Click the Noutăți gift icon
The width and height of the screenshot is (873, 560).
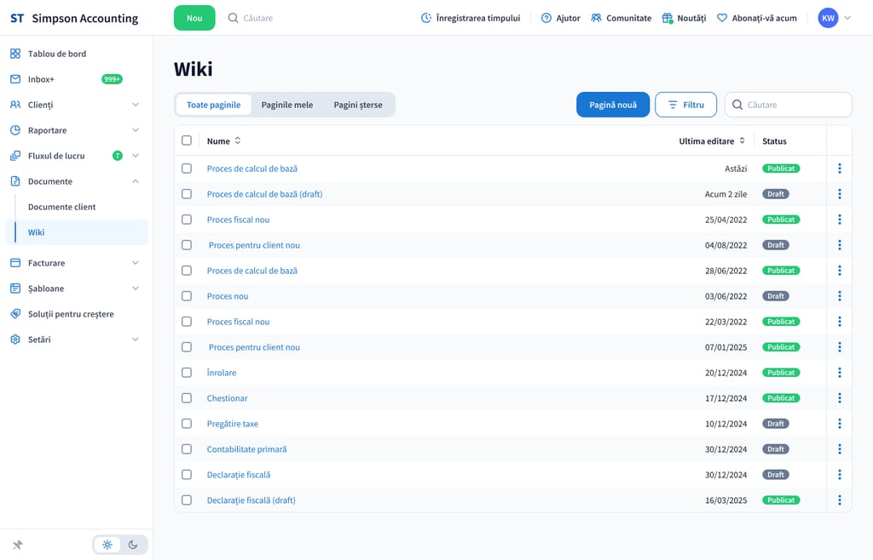coord(668,18)
